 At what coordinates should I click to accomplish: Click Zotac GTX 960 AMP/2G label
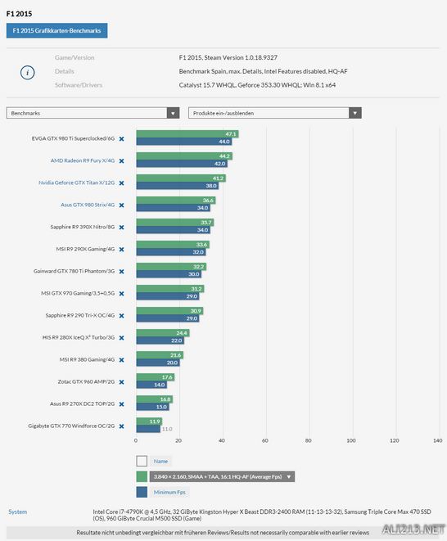[86, 381]
